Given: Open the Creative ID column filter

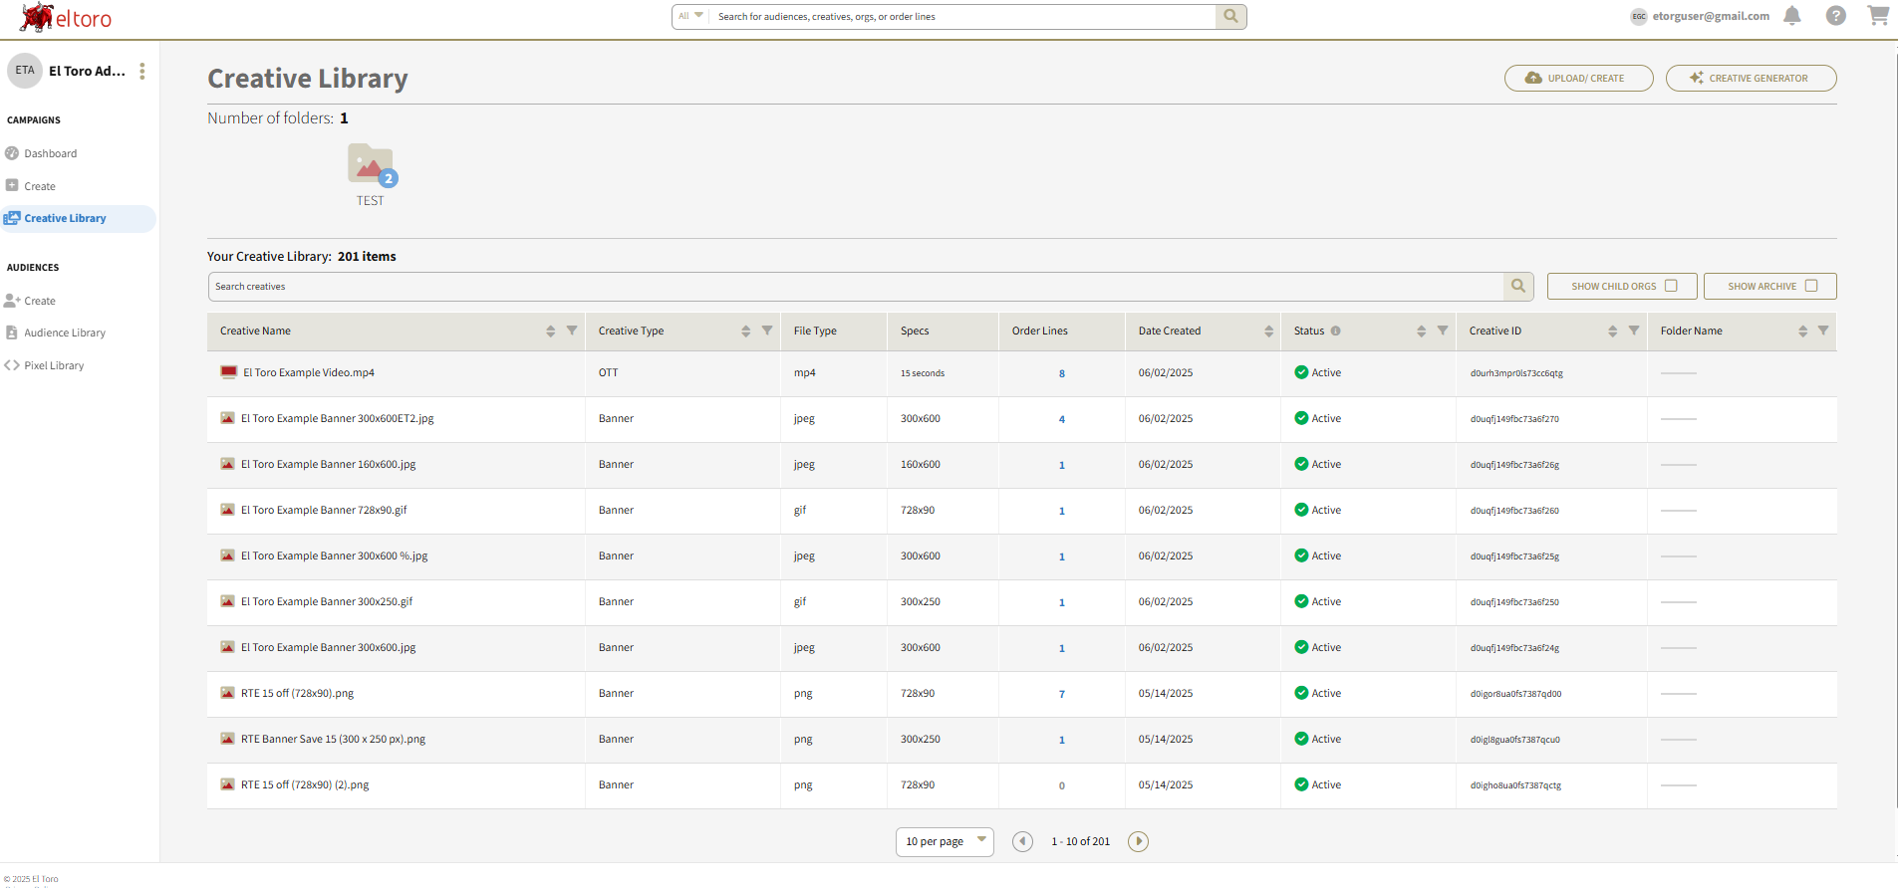Looking at the screenshot, I should [x=1634, y=331].
